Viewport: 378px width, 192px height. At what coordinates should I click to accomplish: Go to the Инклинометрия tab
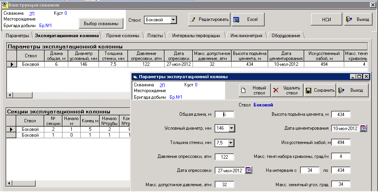[246, 36]
